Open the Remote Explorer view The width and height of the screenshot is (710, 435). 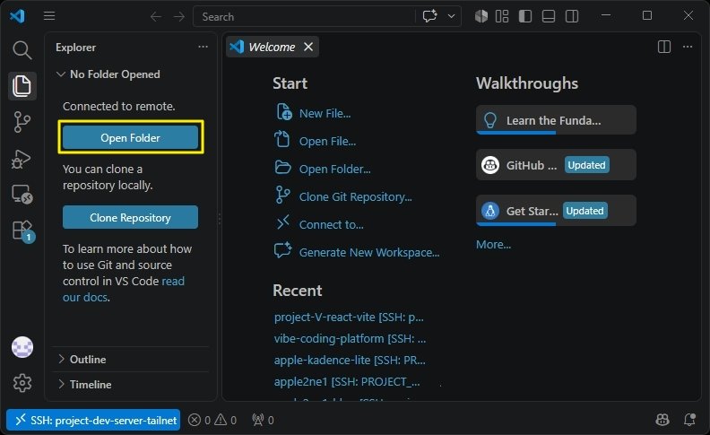click(22, 195)
